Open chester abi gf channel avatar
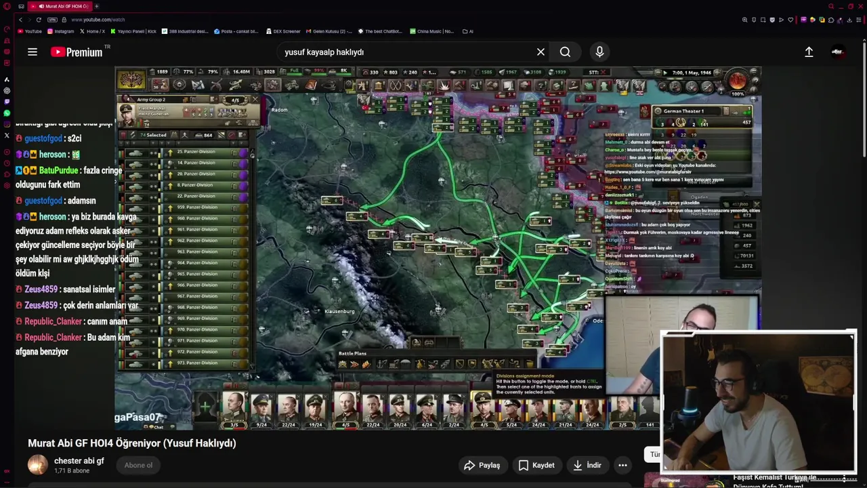 [x=38, y=465]
